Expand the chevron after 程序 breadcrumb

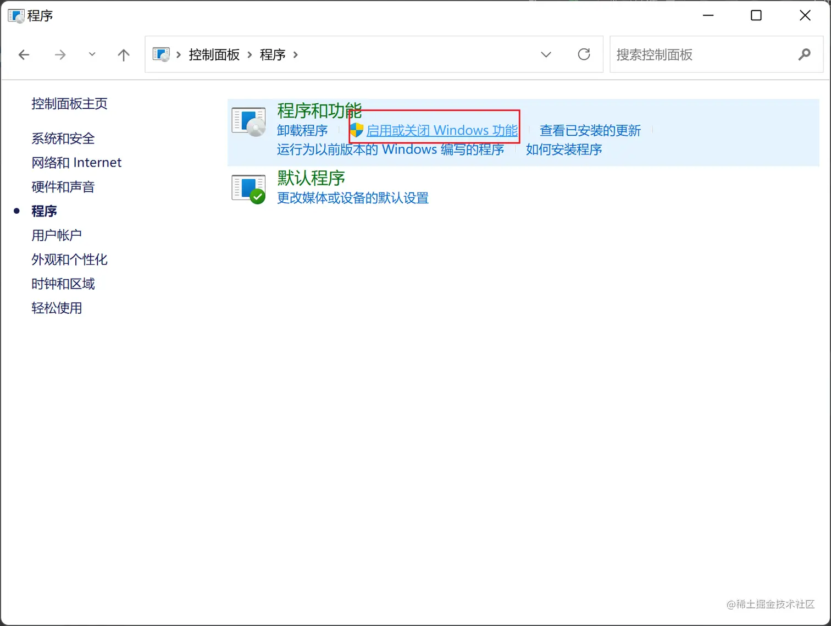pos(296,54)
